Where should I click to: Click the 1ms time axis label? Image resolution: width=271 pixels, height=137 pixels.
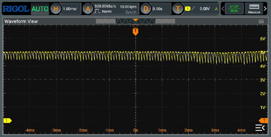point(162,130)
